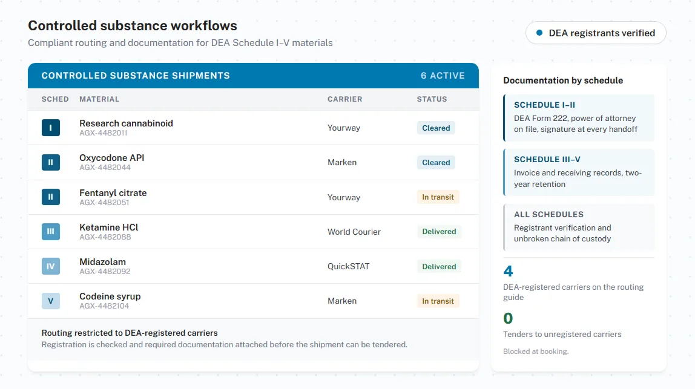Click the Ketamine HCl material name
Image resolution: width=695 pixels, height=389 pixels.
pyautogui.click(x=108, y=227)
